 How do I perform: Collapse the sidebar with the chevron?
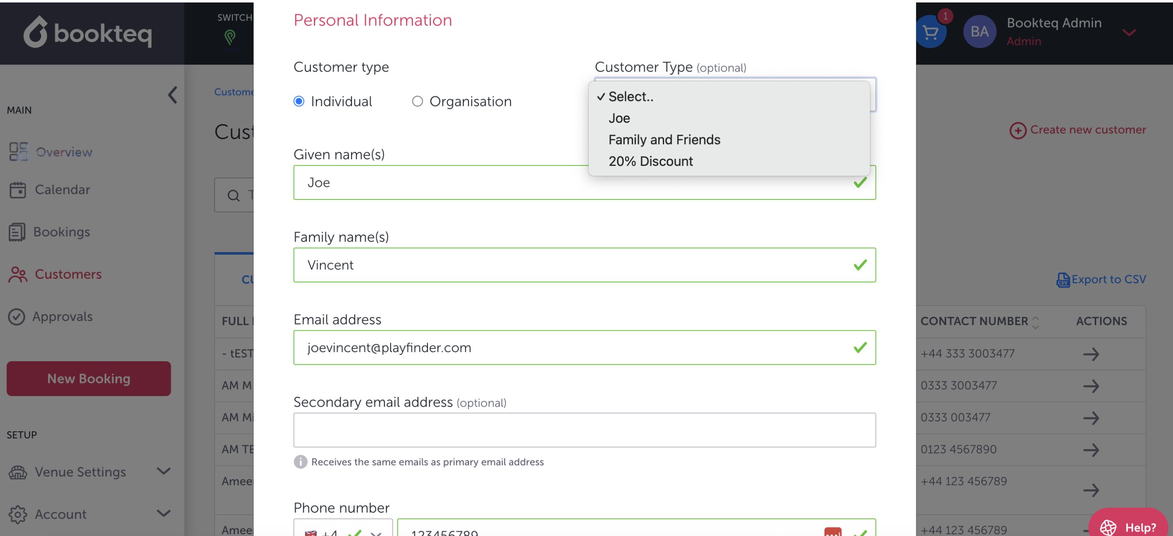point(172,95)
